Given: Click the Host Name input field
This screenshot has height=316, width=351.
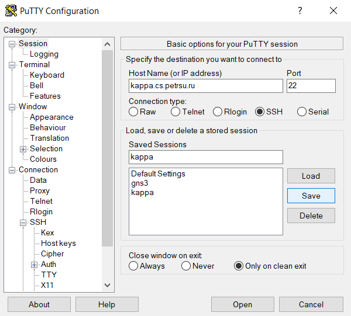Looking at the screenshot, I should [x=205, y=86].
